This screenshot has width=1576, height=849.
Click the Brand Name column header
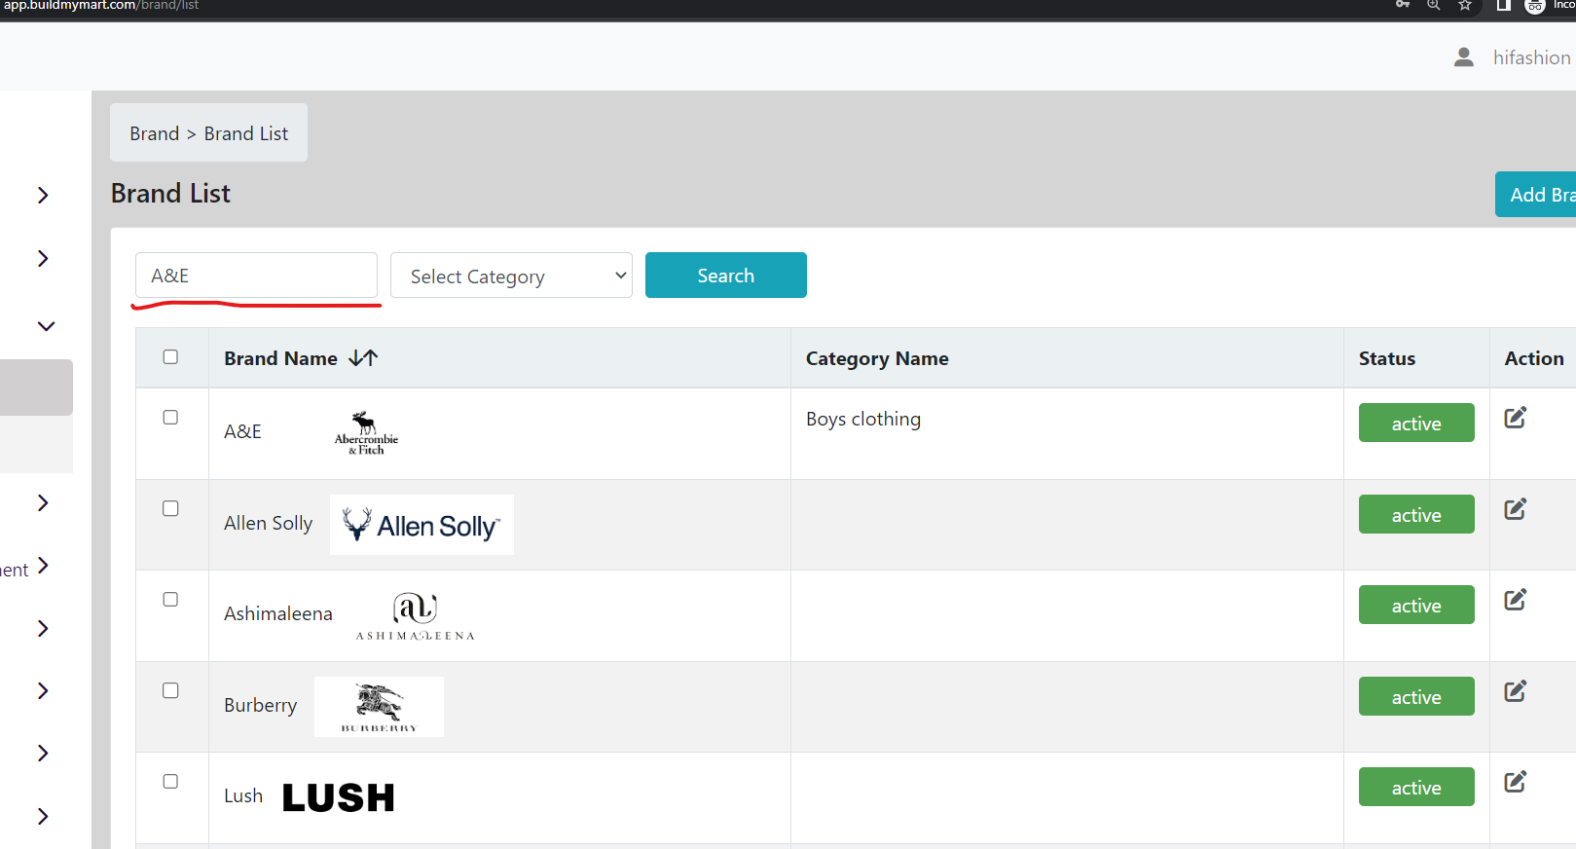click(280, 358)
